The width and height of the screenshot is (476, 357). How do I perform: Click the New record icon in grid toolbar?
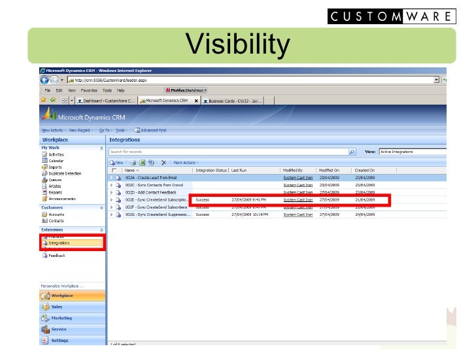(x=112, y=163)
